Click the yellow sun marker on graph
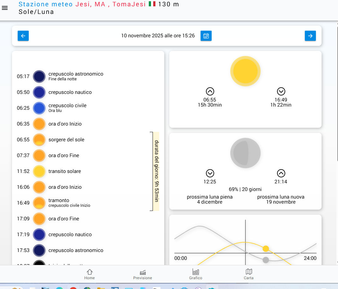 266,249
